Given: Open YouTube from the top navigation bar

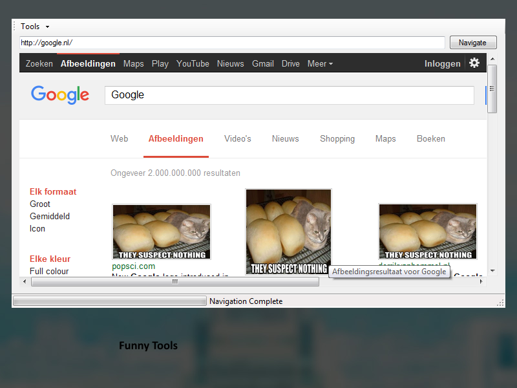Looking at the screenshot, I should click(193, 63).
